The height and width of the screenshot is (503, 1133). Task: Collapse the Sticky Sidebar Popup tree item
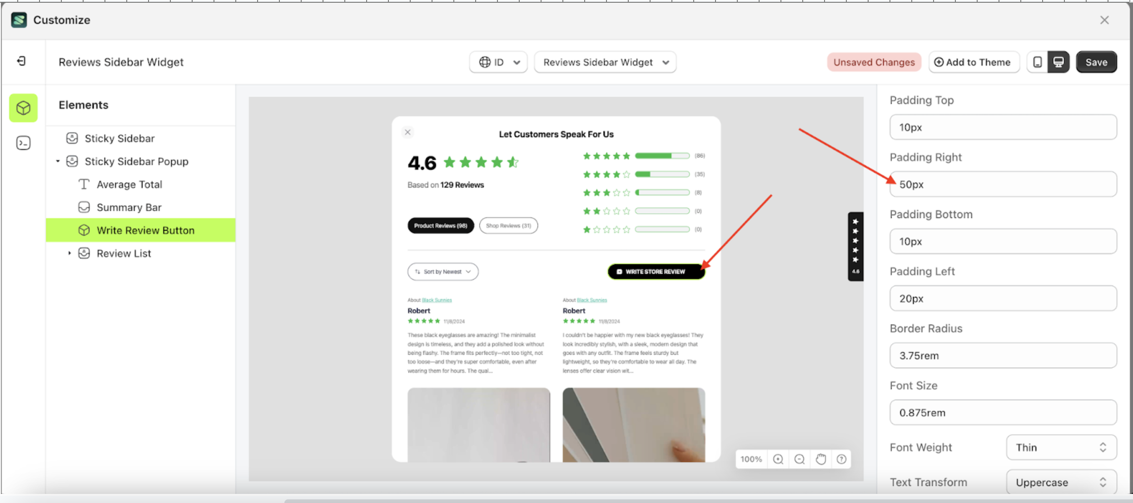(58, 161)
